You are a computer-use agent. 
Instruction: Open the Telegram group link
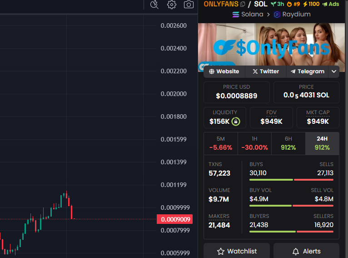(308, 71)
